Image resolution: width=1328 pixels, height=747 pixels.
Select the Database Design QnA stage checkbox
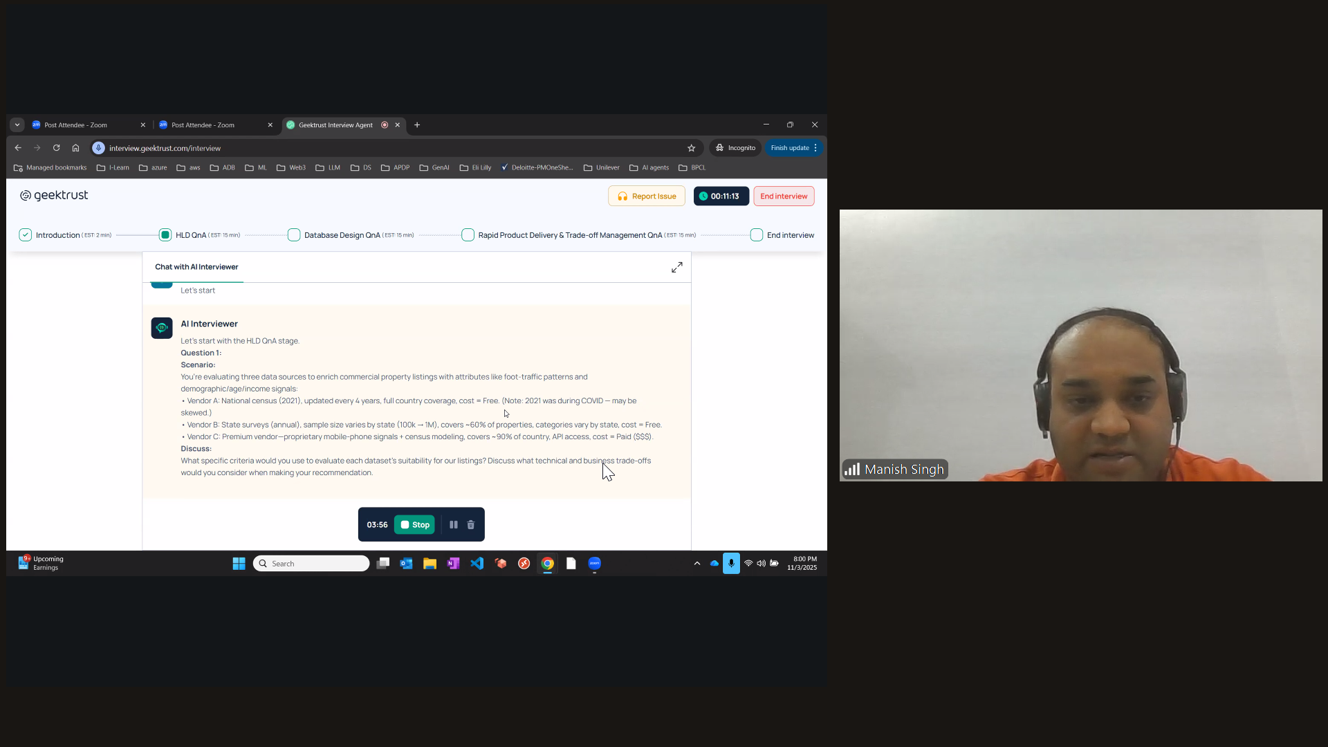click(x=294, y=235)
